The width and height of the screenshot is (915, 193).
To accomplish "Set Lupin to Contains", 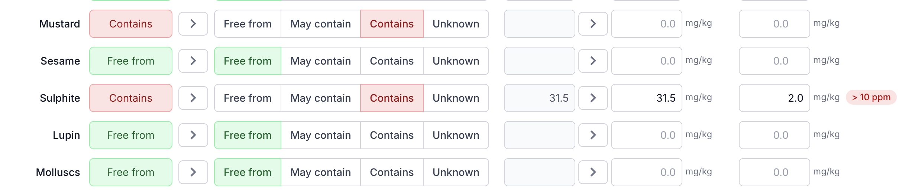I will [x=391, y=135].
